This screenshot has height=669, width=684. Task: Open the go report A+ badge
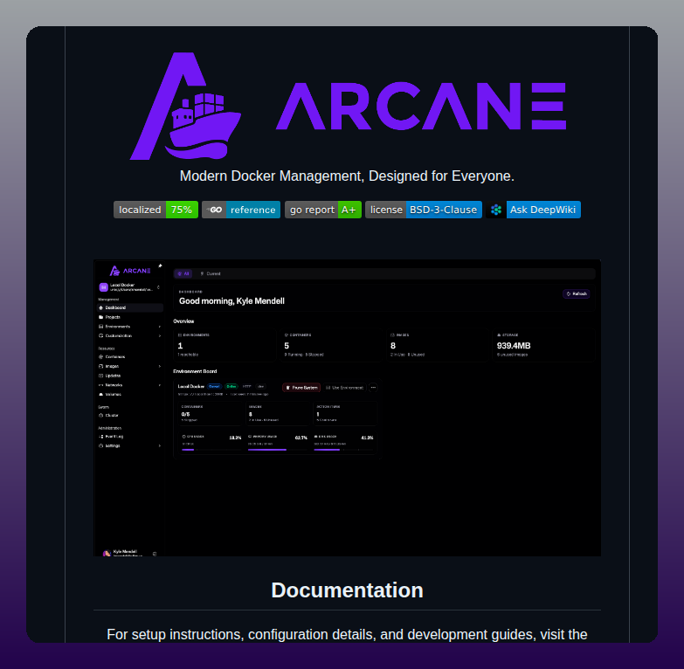click(x=323, y=210)
